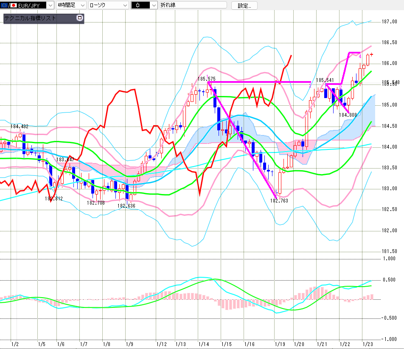This screenshot has height=349, width=404.
Task: Click the 185.541 high price label
Action: (x=325, y=80)
